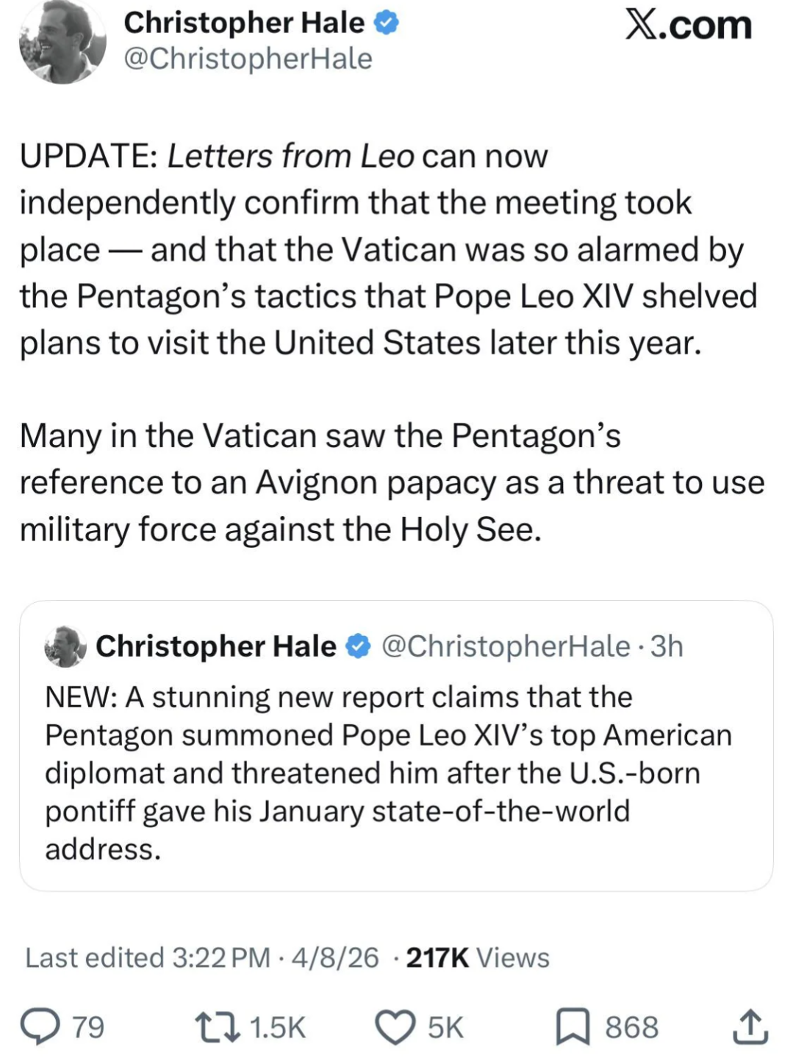Open the share upload icon

click(750, 1026)
